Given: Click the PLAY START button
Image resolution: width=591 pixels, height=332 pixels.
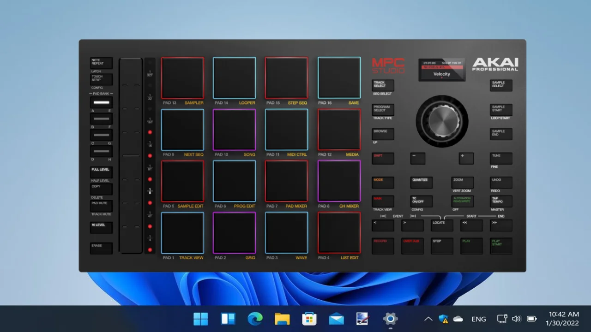Looking at the screenshot, I should 501,246.
